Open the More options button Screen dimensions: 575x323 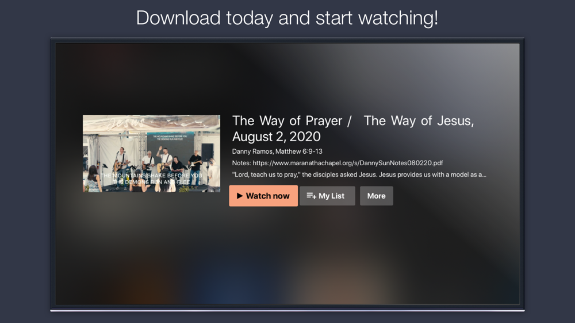[376, 196]
